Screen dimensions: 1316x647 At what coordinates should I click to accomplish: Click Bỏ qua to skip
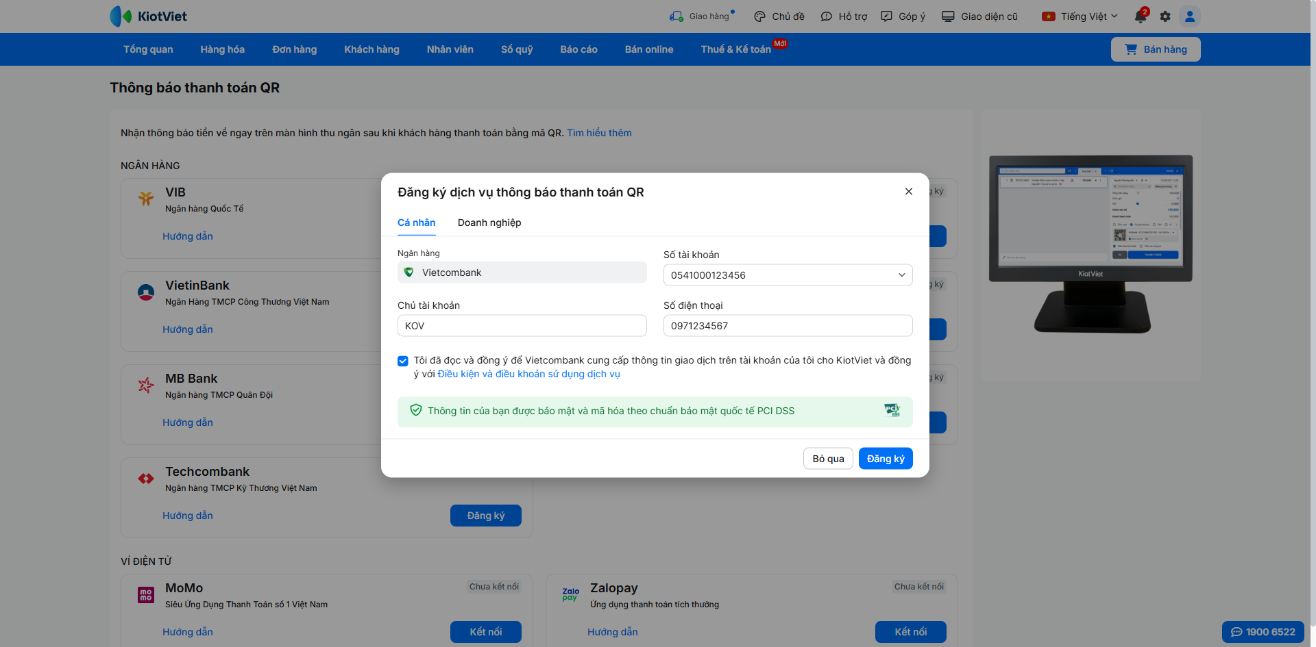[x=828, y=459]
